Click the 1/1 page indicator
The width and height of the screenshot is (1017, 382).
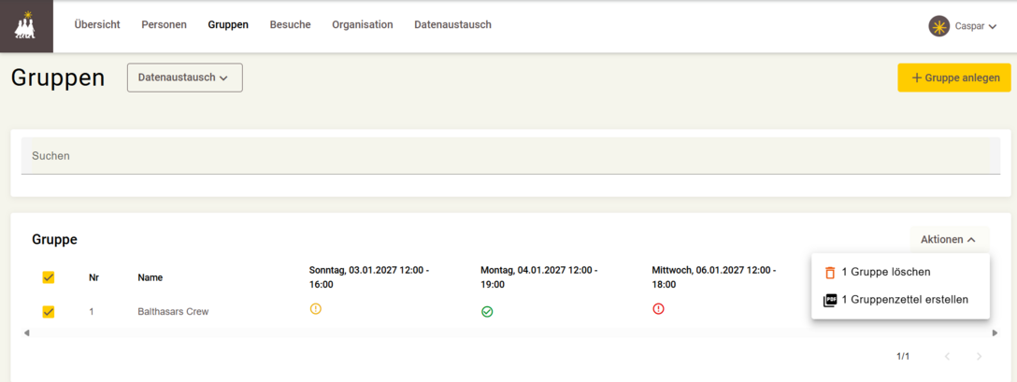[903, 357]
